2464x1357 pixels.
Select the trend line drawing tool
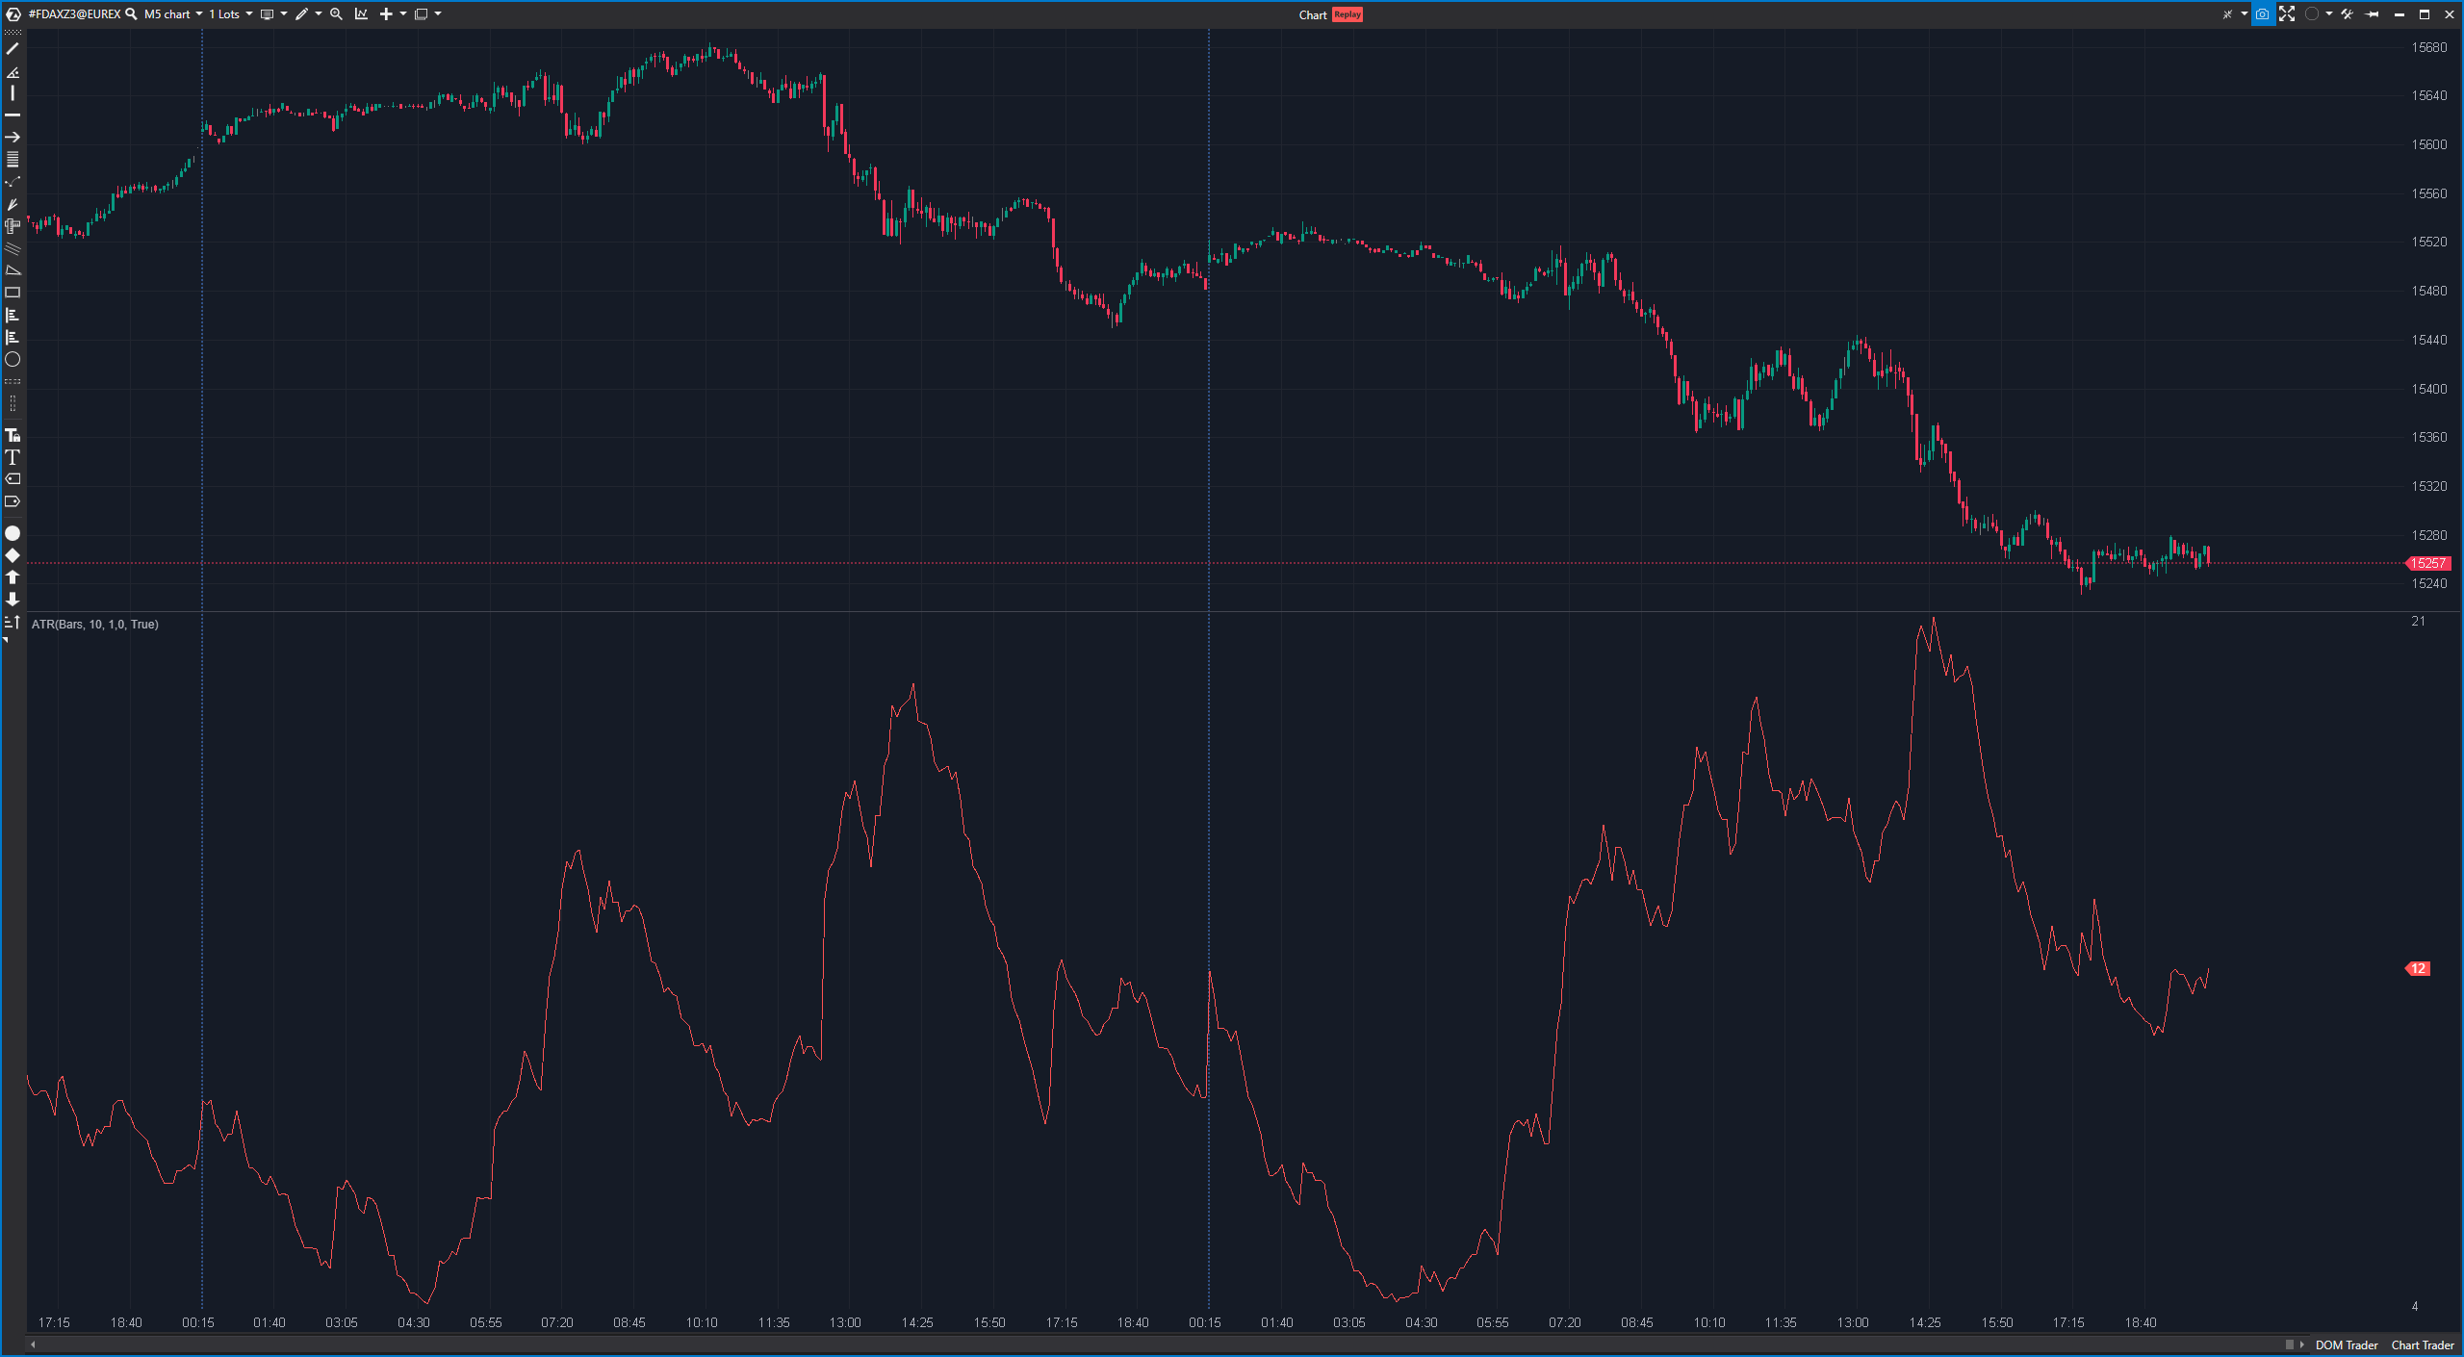[13, 48]
